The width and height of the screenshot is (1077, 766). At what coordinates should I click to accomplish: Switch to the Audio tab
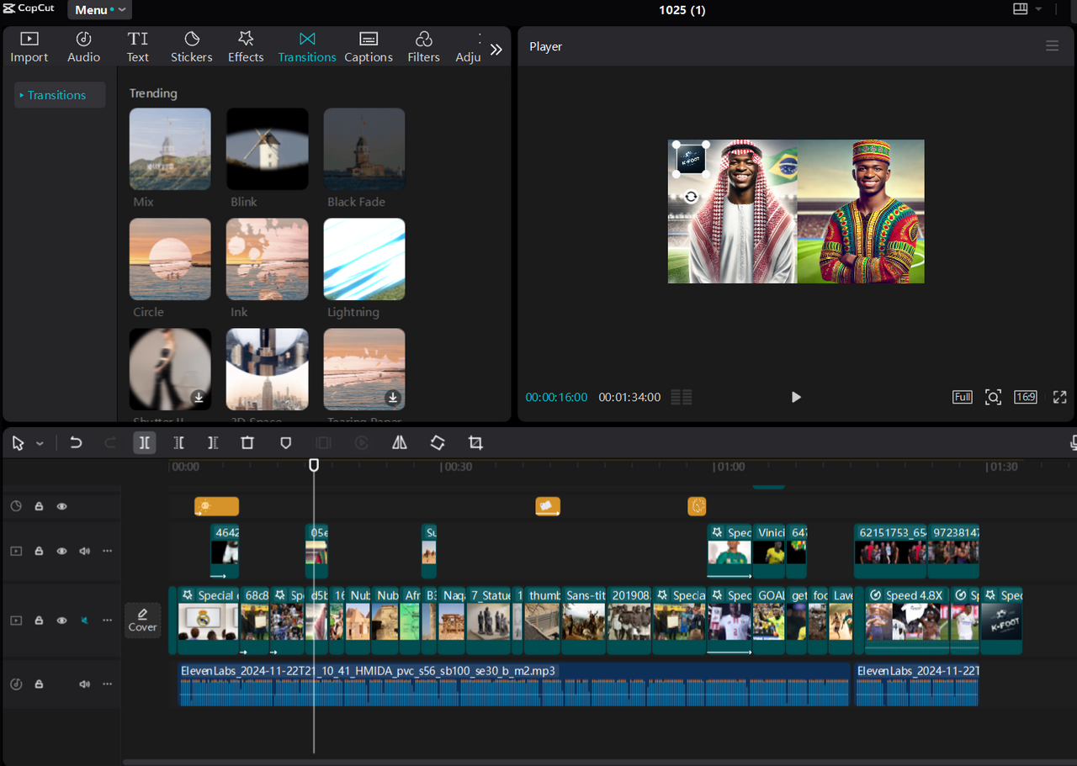click(84, 47)
